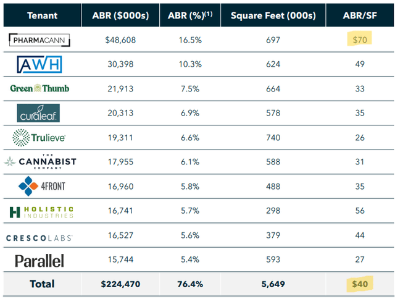The height and width of the screenshot is (299, 395).
Task: Click the 697 square feet cell
Action: 273,40
